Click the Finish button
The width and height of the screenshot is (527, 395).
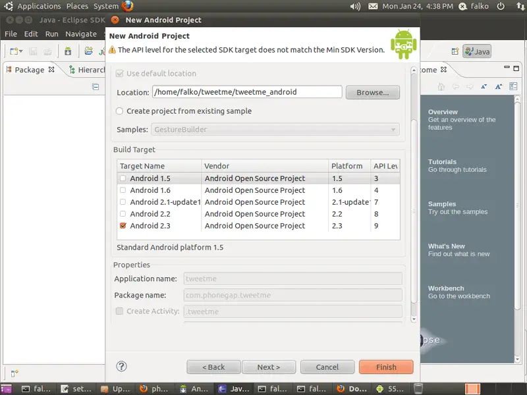pos(386,367)
